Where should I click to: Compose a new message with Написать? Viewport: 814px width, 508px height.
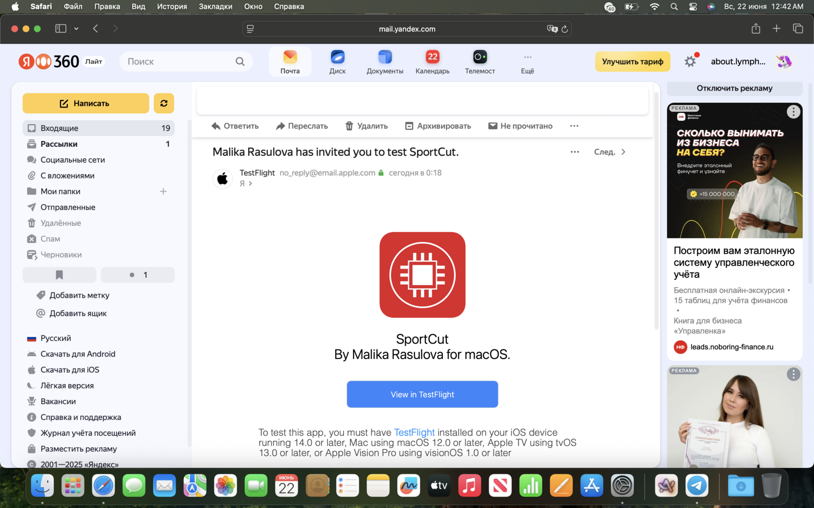point(86,103)
